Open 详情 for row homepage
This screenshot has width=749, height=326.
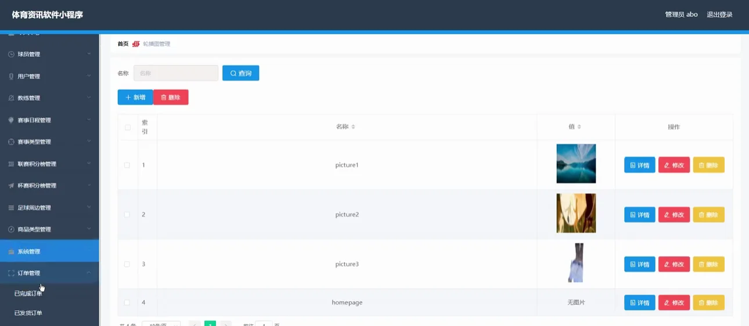[x=640, y=303]
